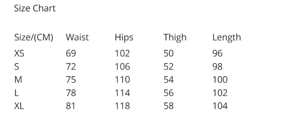Select the M length value 100
Image resolution: width=296 pixels, height=140 pixels.
220,80
